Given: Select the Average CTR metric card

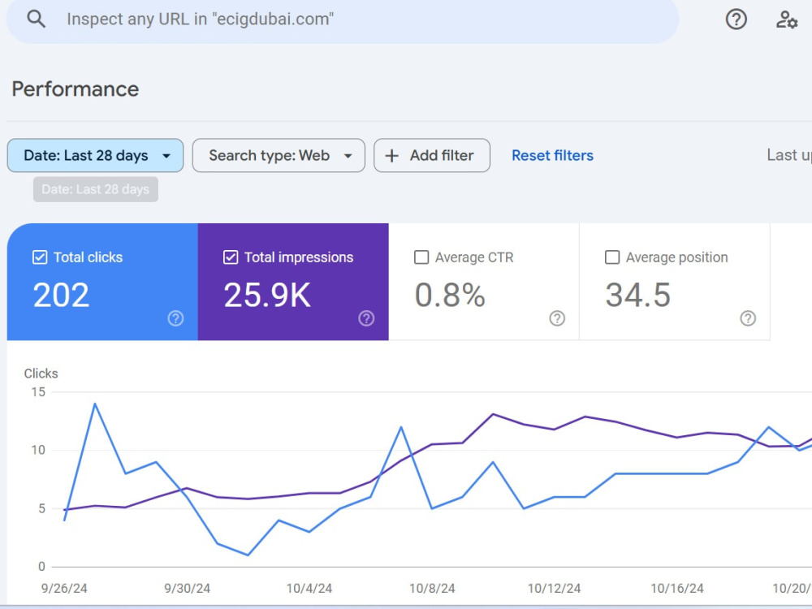Looking at the screenshot, I should (x=484, y=282).
